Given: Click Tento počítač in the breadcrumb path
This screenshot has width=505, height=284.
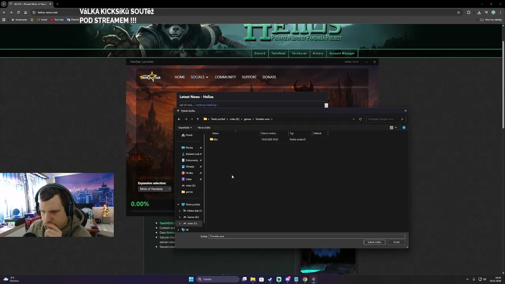Looking at the screenshot, I should click(x=218, y=119).
